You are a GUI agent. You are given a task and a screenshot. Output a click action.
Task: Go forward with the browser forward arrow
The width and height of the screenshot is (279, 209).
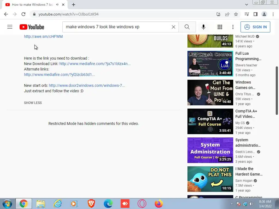(x=15, y=14)
